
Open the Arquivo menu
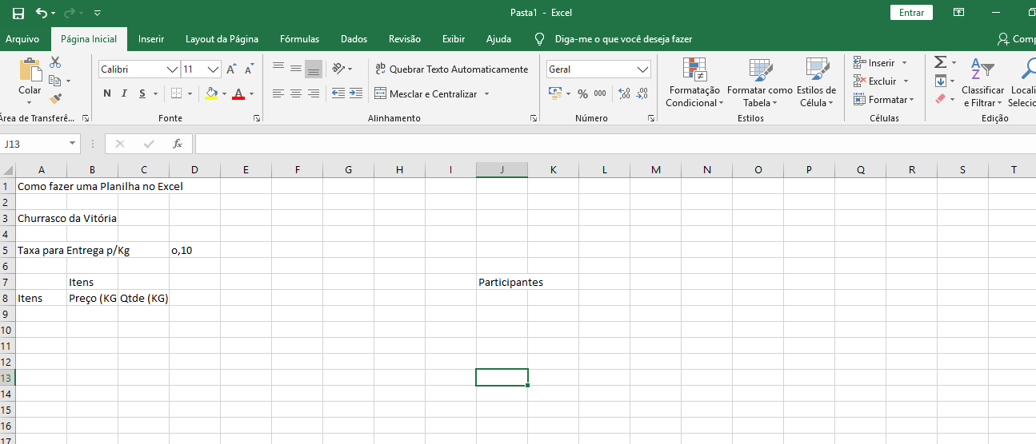click(22, 39)
